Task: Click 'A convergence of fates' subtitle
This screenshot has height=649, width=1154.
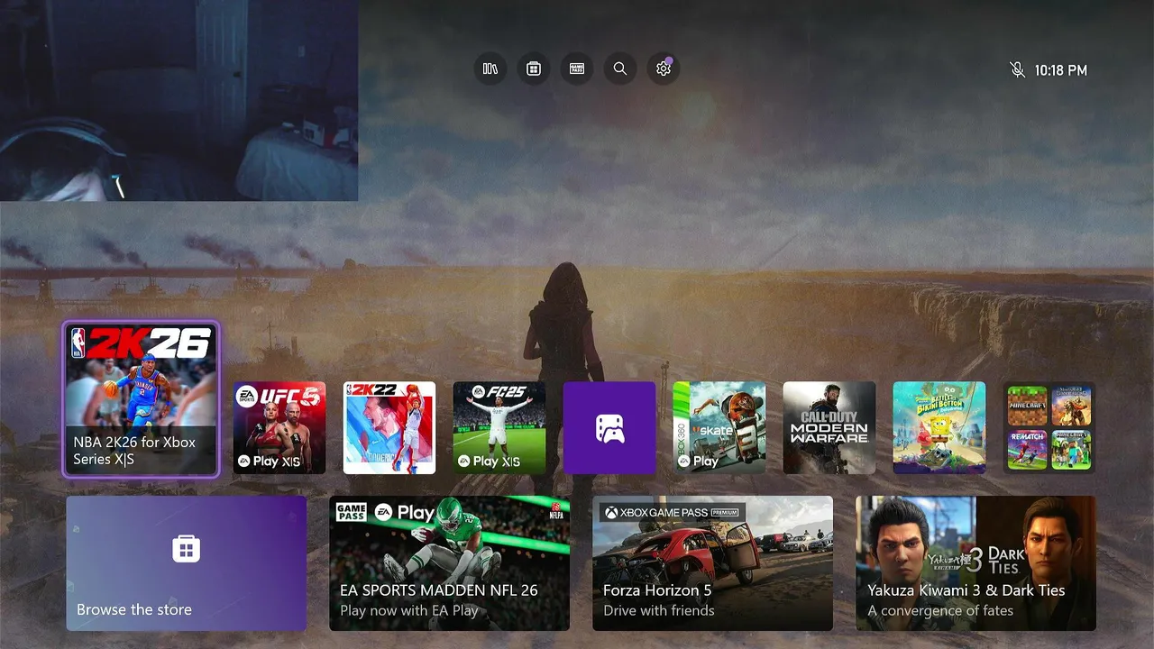Action: coord(940,611)
